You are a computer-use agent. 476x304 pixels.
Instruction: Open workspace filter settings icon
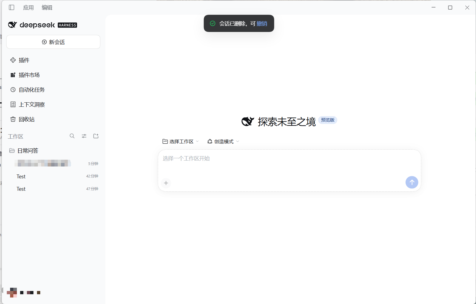84,136
